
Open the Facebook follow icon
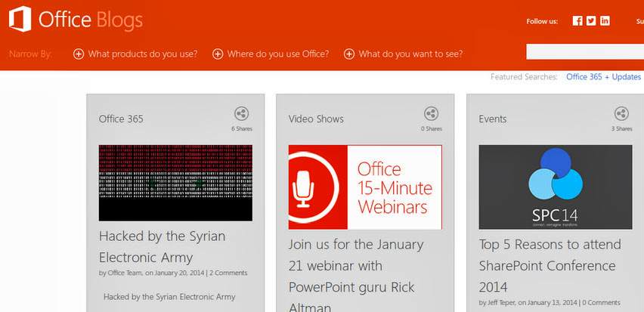577,21
